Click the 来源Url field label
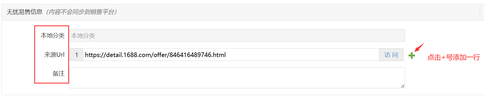This screenshot has height=103, width=484. (x=54, y=55)
